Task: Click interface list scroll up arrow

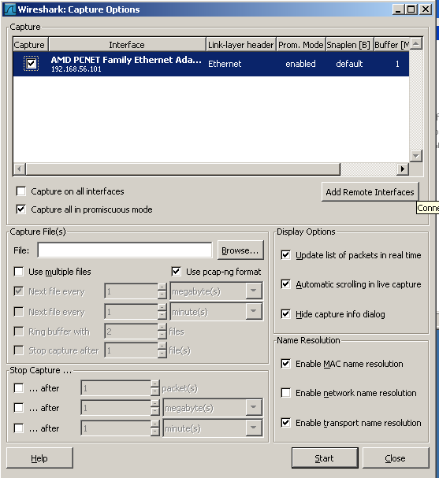Action: tap(416, 43)
